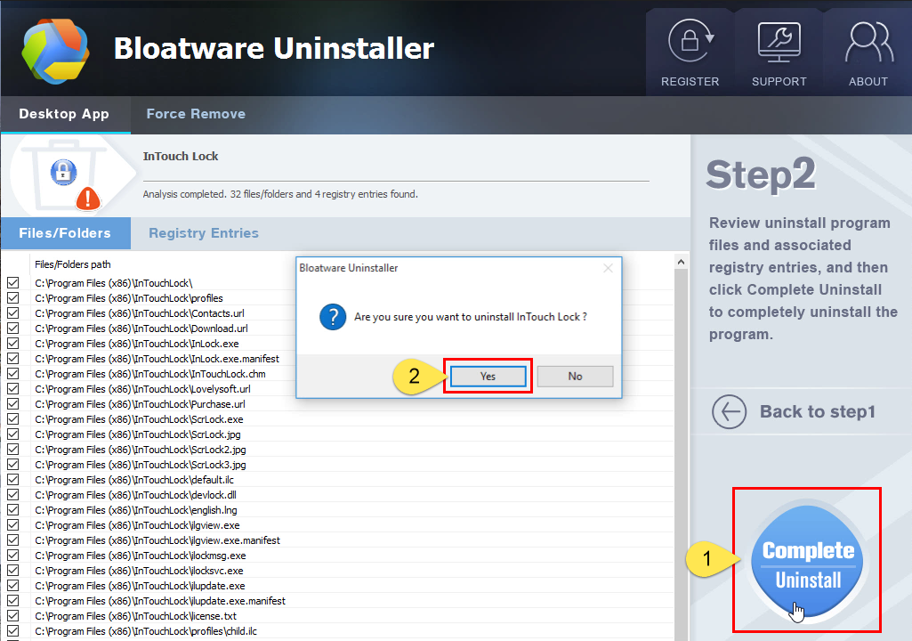Viewport: 912px width, 641px height.
Task: Open the Registry Entries tab
Action: (204, 233)
